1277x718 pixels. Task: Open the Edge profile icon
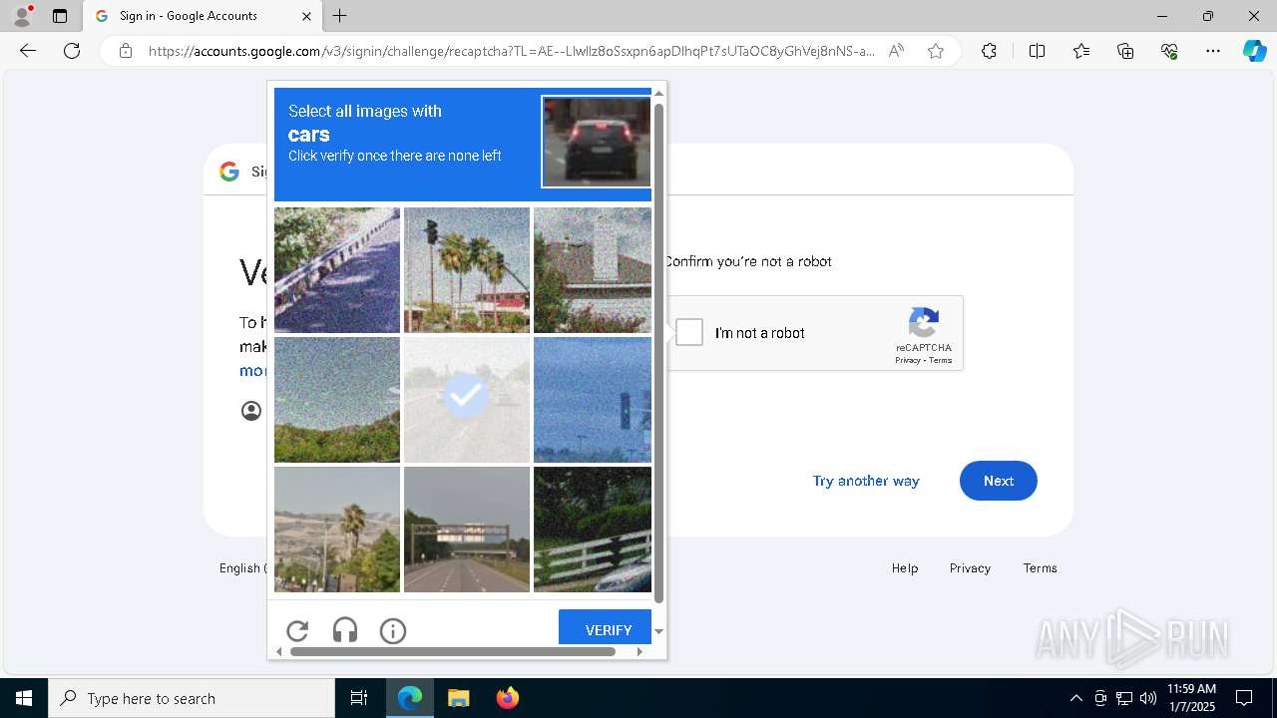pos(21,16)
